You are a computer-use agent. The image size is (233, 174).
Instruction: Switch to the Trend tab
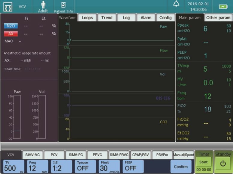coord(107,18)
